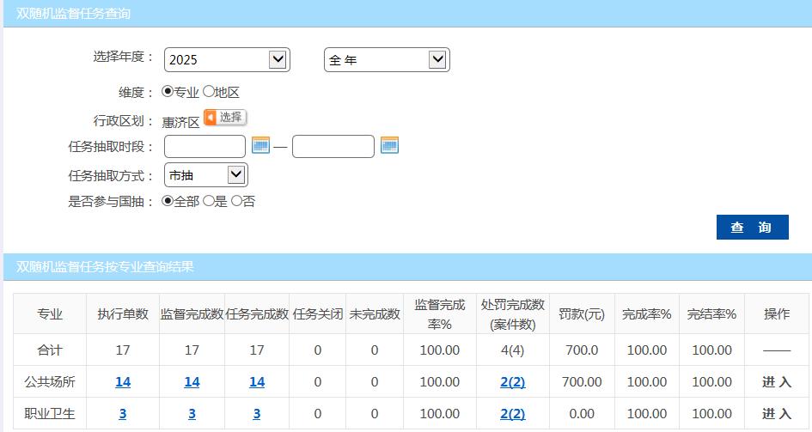
Task: Click the 选择 administrative region button
Action: click(225, 118)
